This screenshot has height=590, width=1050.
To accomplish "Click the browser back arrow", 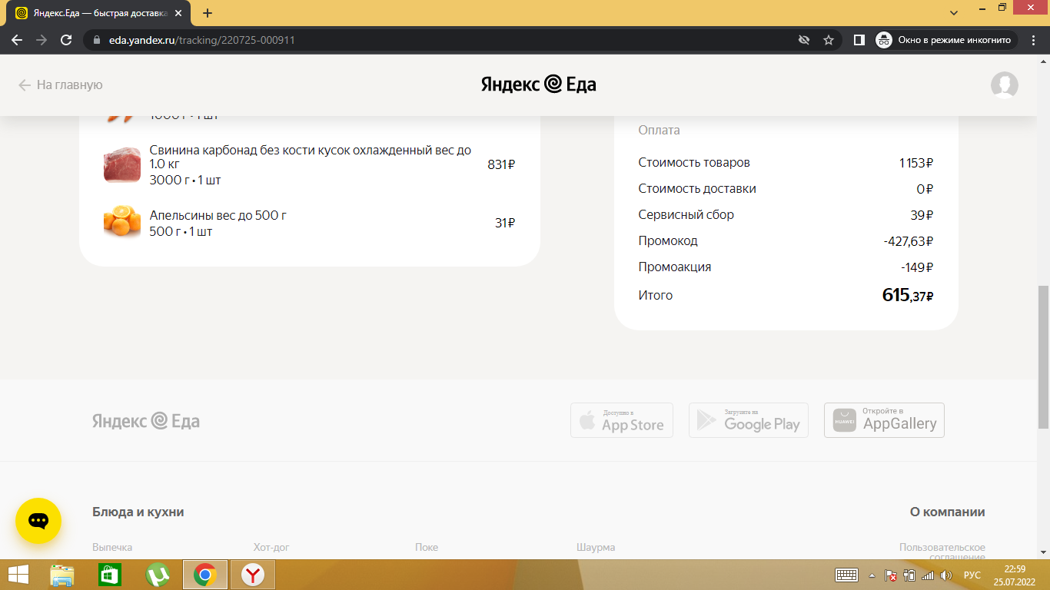I will click(17, 40).
